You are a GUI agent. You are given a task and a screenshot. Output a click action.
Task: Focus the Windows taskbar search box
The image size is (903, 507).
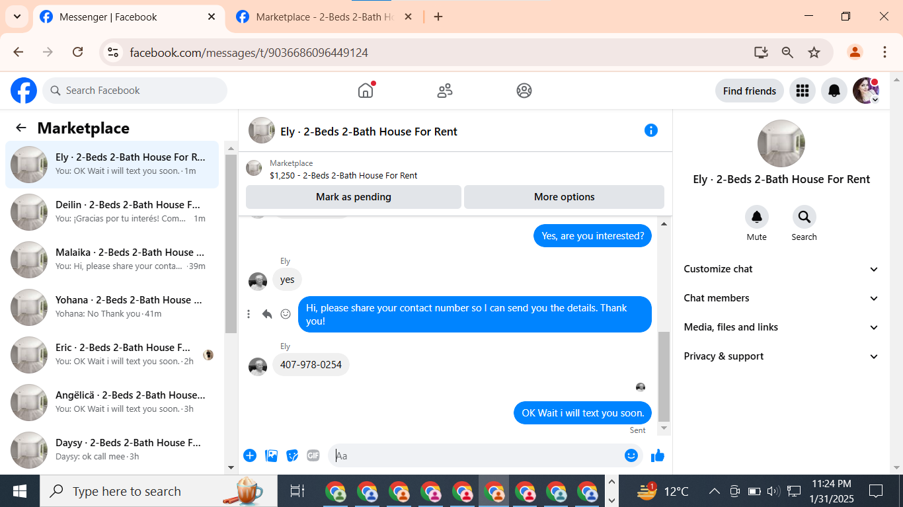tap(159, 491)
